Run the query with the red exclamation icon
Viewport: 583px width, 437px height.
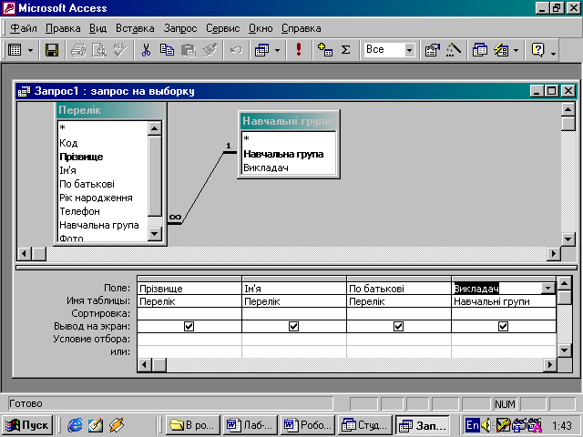coord(298,50)
